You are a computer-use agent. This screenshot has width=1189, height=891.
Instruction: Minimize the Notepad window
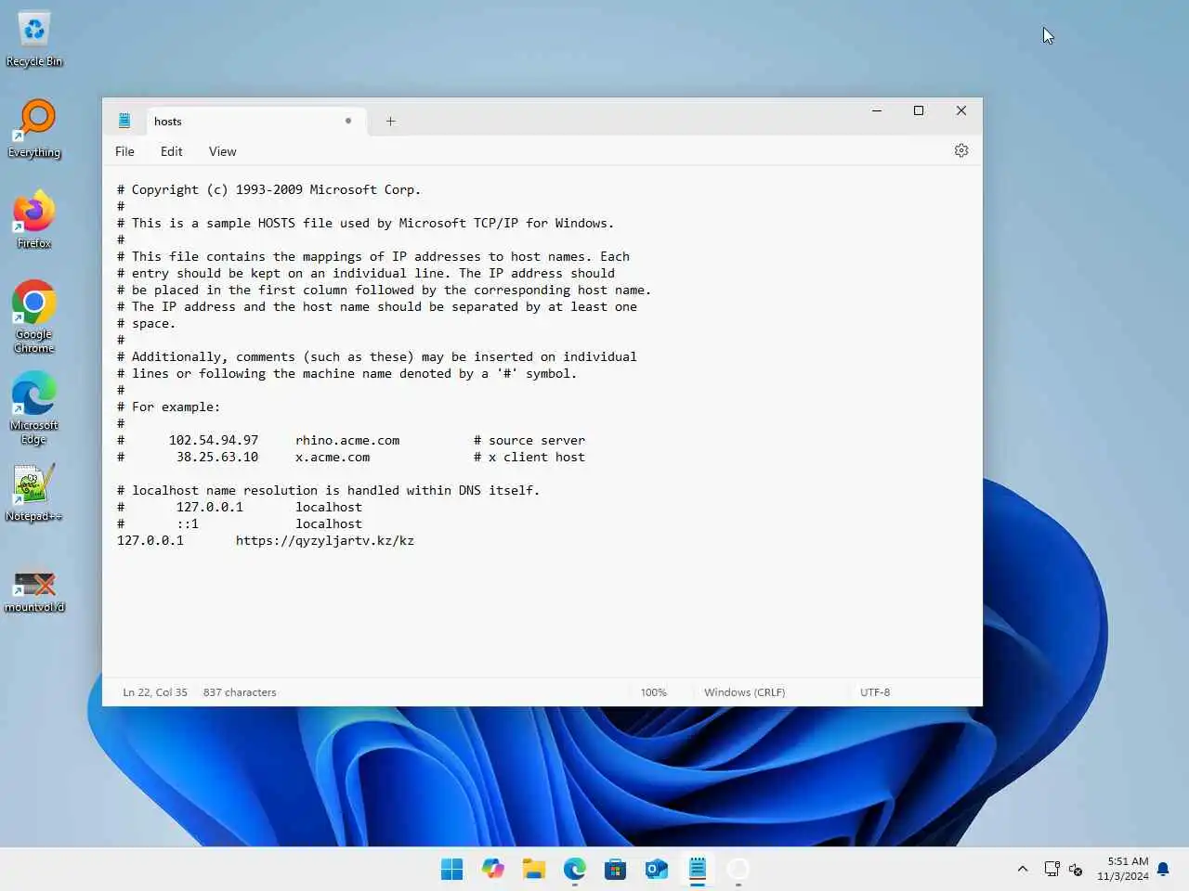point(876,110)
